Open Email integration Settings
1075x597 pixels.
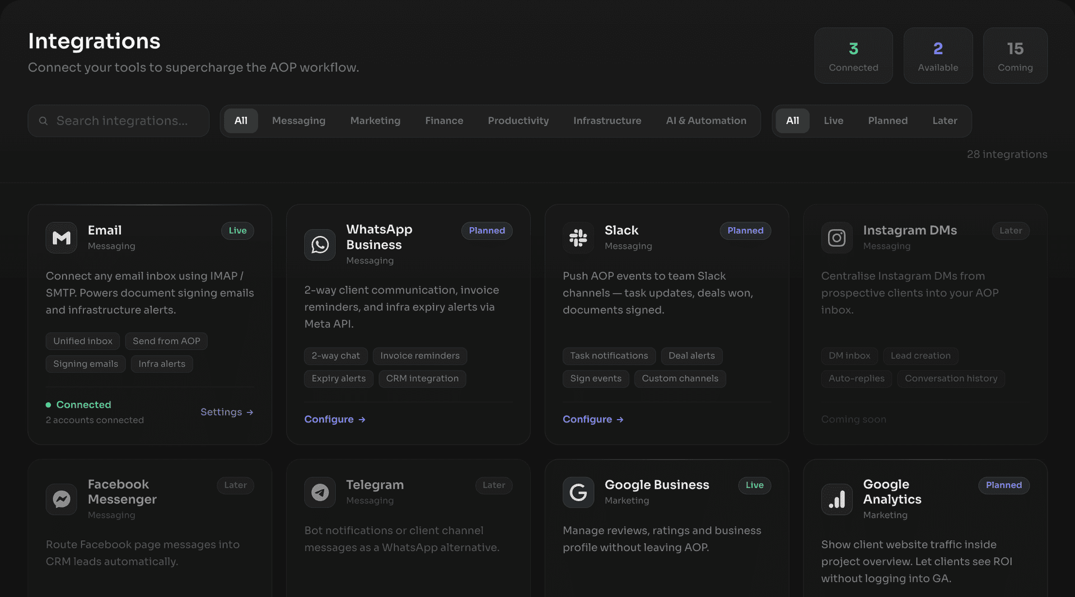(x=227, y=412)
